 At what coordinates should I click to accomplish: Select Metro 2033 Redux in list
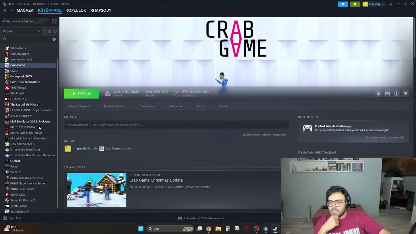point(23,127)
